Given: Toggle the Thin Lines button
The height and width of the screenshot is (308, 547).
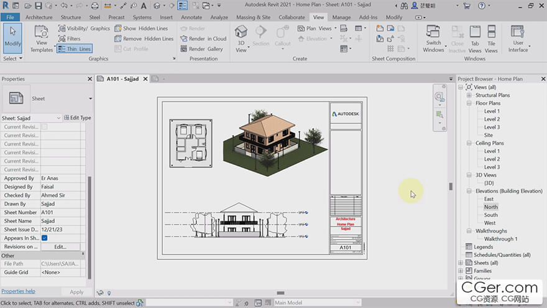Looking at the screenshot, I should (75, 49).
